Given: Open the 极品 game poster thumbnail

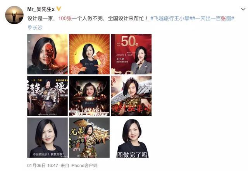Looking at the screenshot, I should (90, 96).
